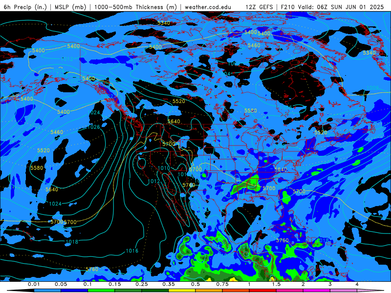
Task: Click the '4' legend value
Action: coord(357,284)
